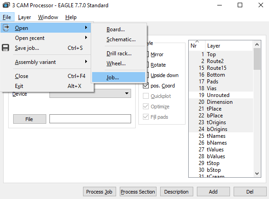Open the File menu

tap(7, 17)
